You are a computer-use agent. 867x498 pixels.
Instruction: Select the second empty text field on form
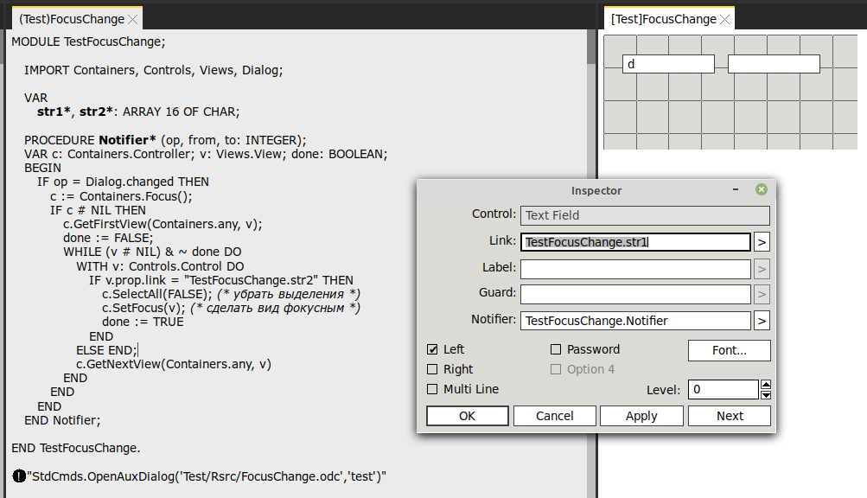tap(774, 64)
